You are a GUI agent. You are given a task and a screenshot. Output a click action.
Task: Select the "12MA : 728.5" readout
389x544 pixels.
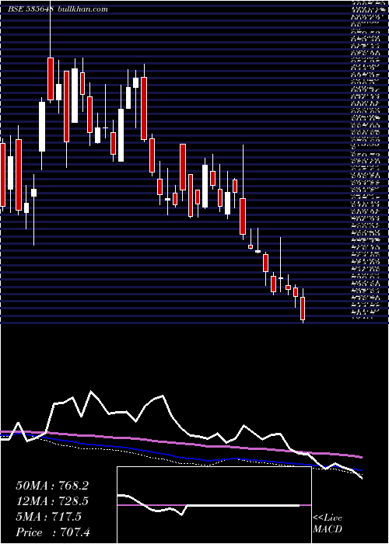(52, 501)
